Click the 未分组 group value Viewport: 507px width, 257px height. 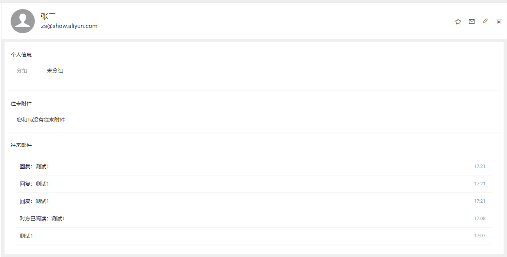[x=55, y=71]
